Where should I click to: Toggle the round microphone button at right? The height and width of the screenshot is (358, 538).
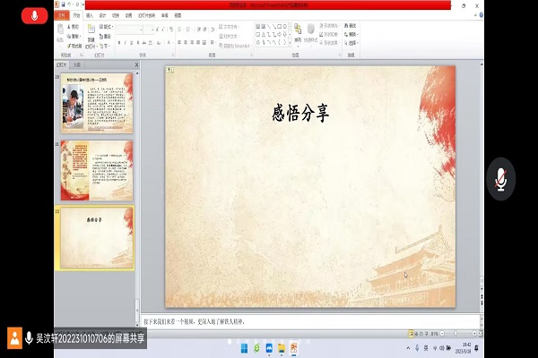[x=501, y=179]
